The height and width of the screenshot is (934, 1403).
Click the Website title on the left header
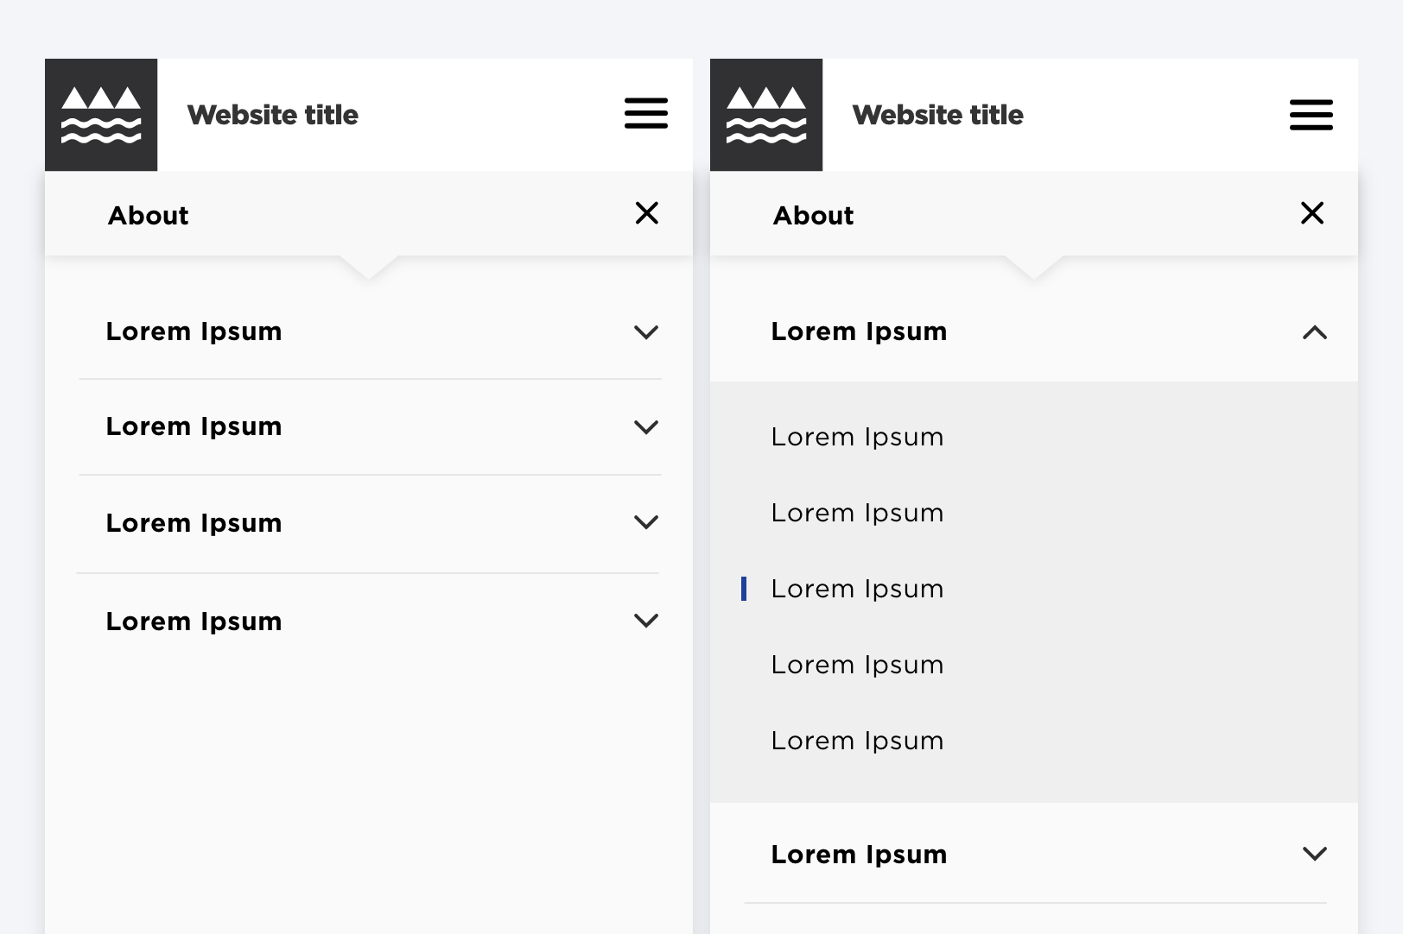[272, 115]
